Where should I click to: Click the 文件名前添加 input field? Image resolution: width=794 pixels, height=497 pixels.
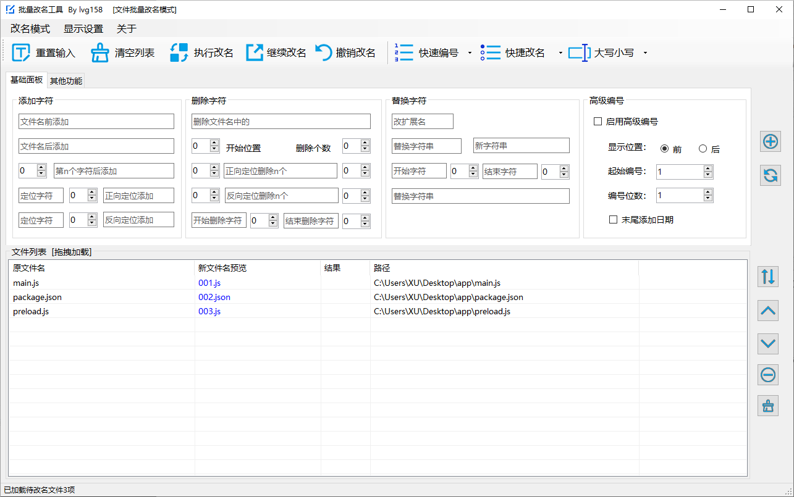(96, 122)
